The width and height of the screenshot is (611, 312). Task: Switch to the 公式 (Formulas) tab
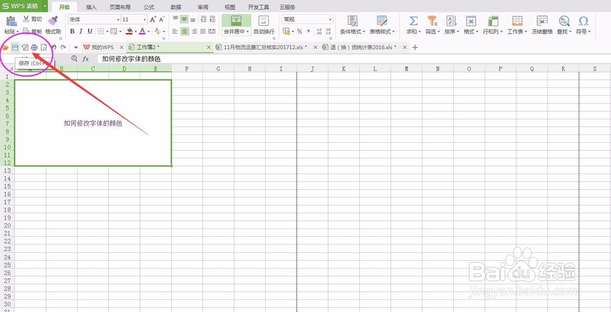[x=149, y=7]
